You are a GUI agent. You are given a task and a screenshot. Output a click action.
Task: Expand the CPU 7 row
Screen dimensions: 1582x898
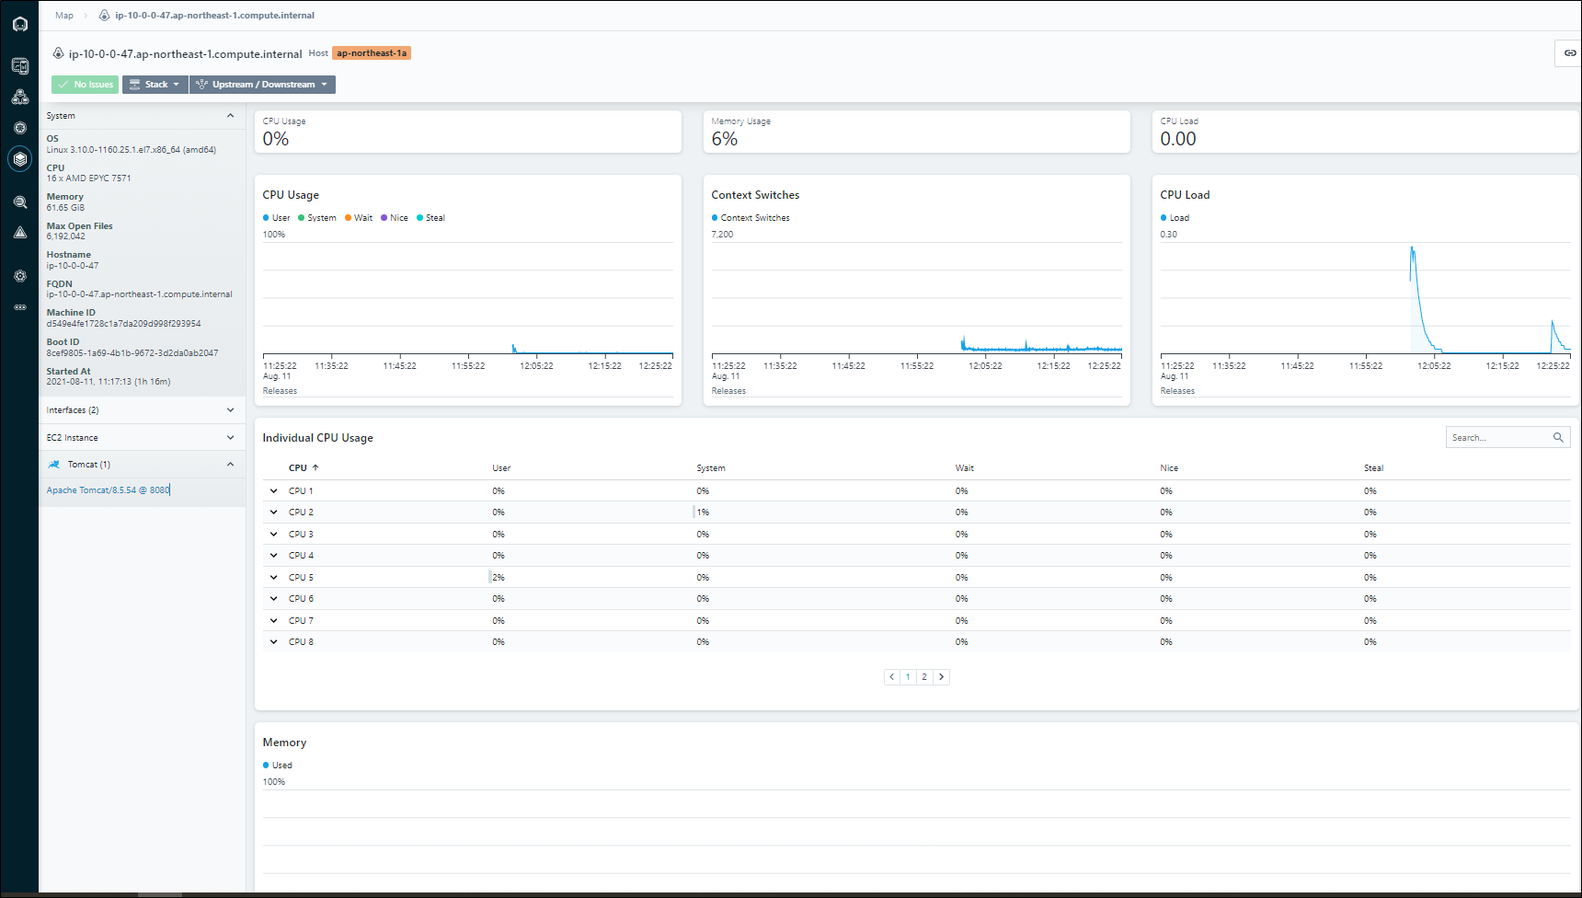(x=273, y=621)
